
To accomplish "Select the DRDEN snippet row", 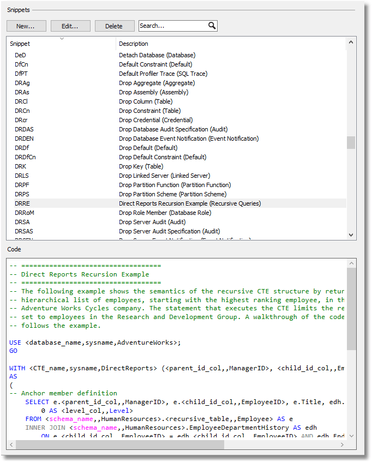I will coord(180,139).
